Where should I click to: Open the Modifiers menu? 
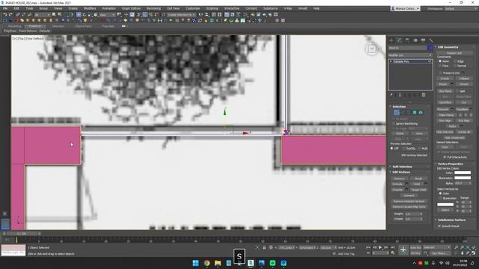(90, 8)
